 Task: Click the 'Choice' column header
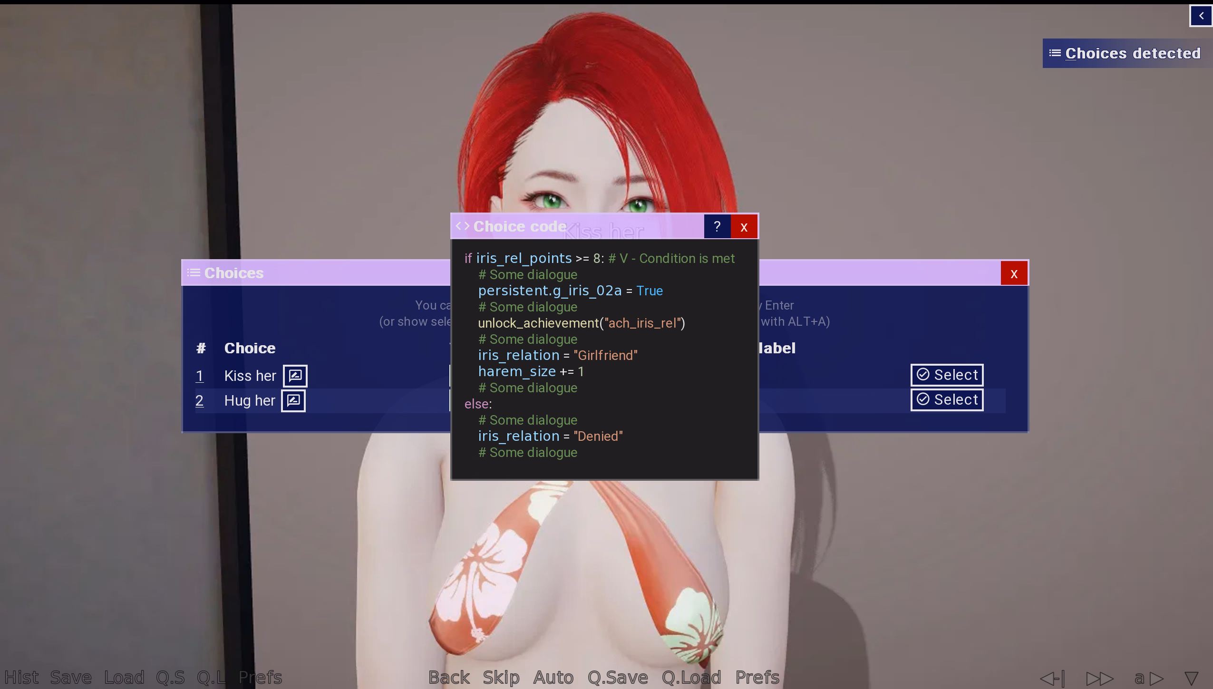point(250,348)
